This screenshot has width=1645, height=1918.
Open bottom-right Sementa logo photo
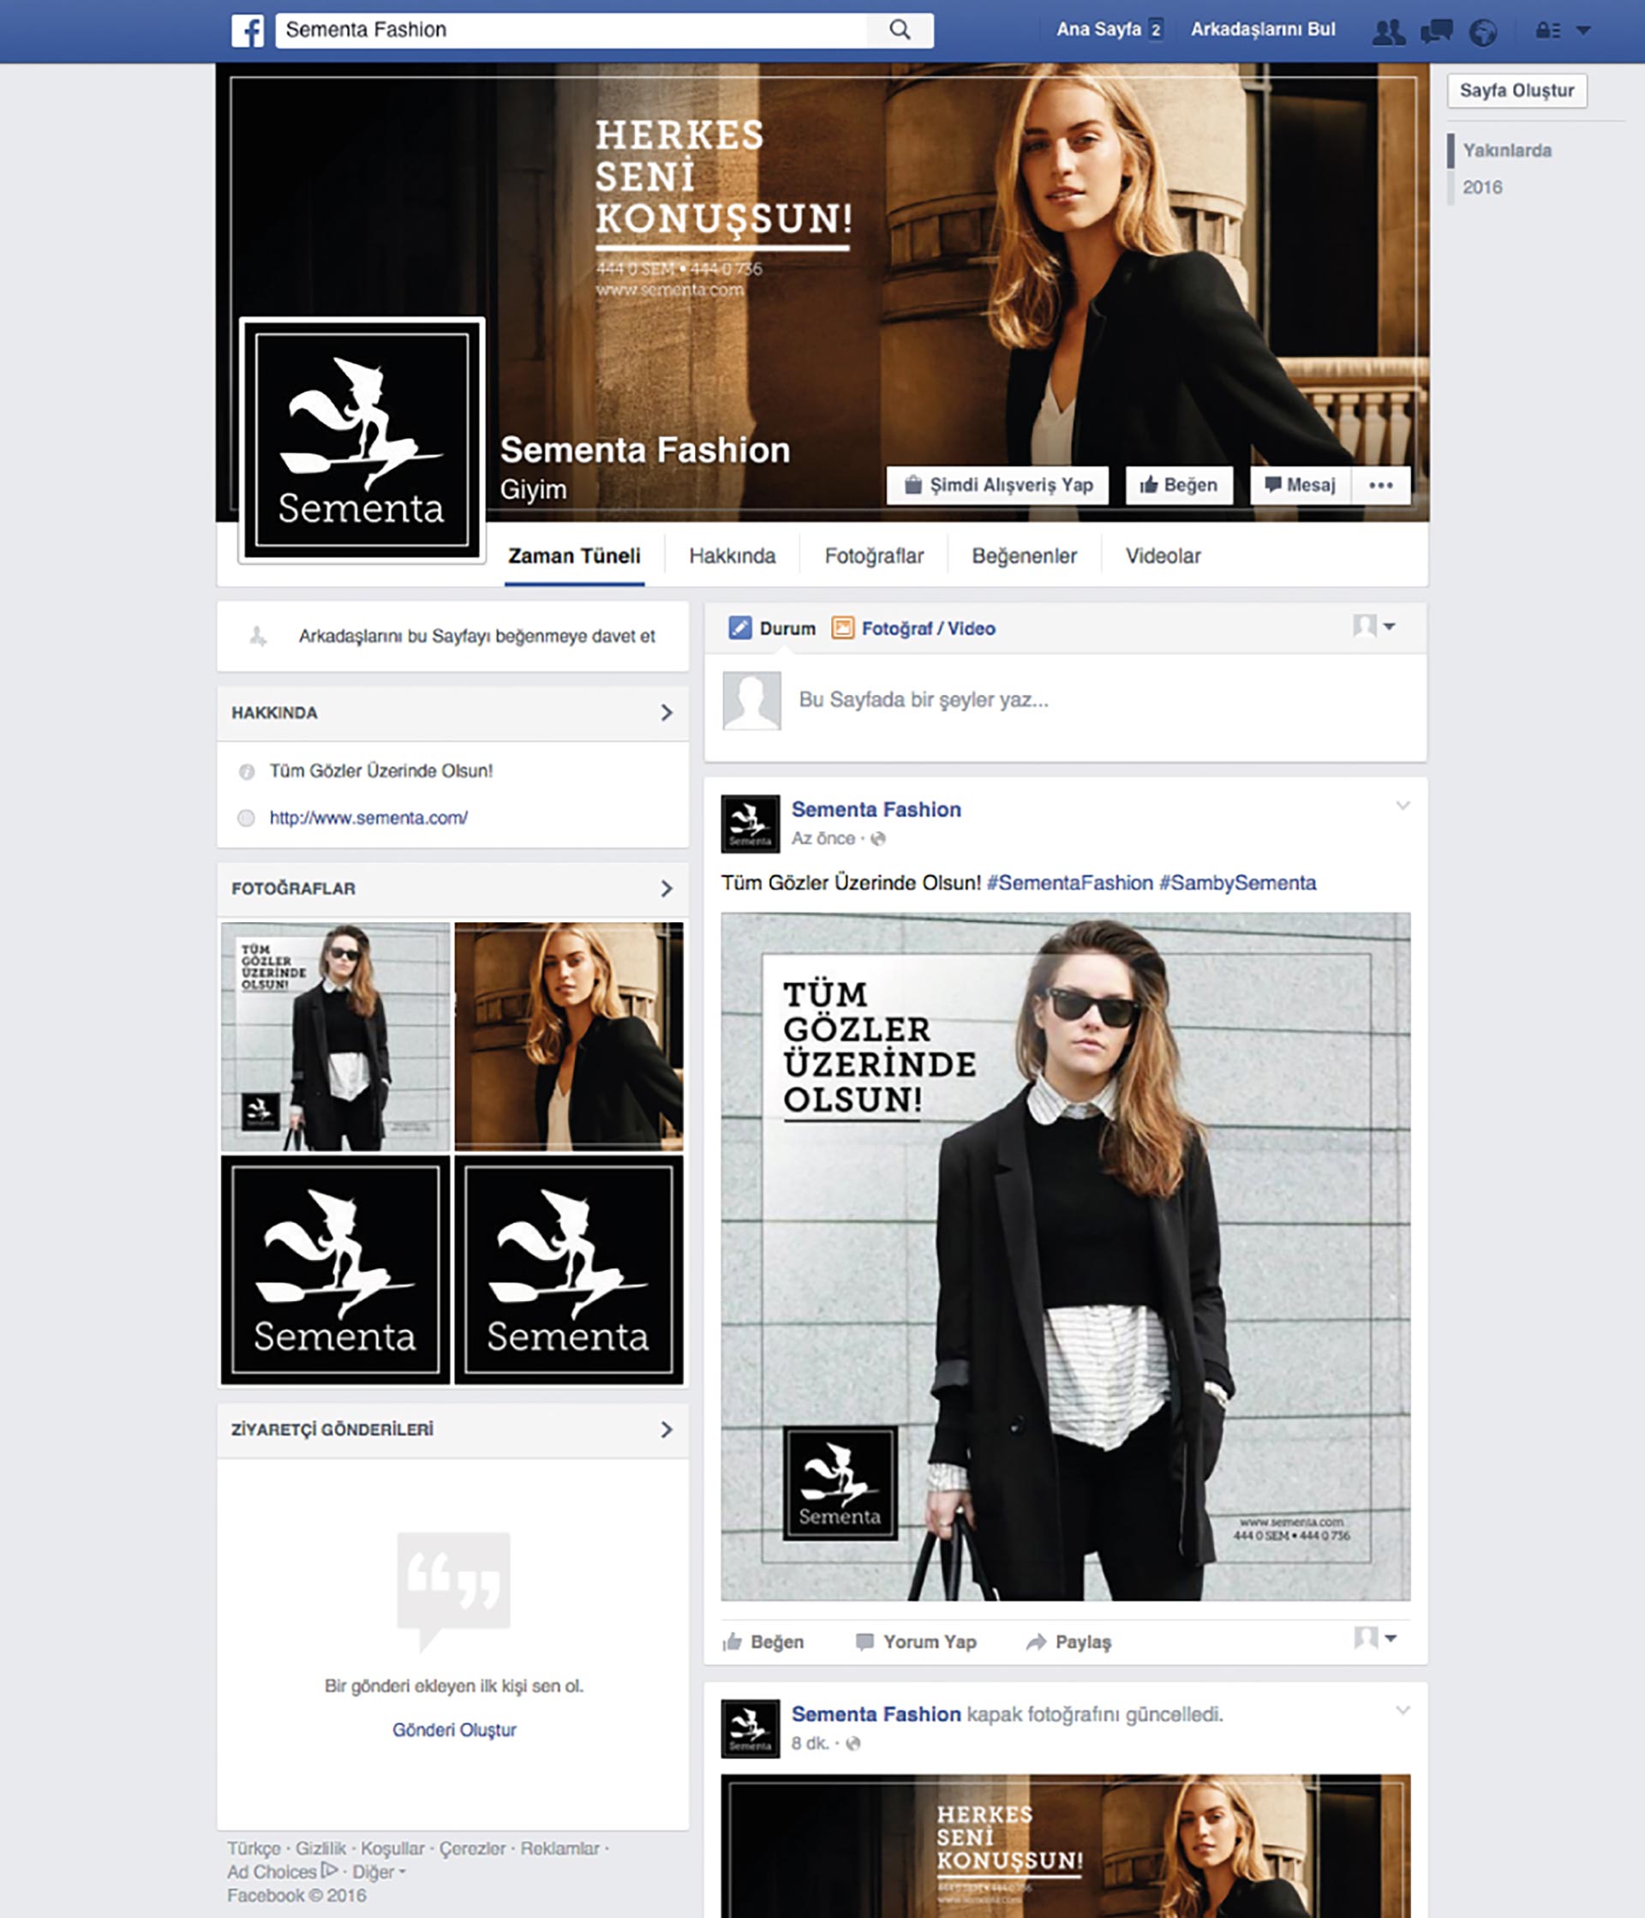click(569, 1269)
